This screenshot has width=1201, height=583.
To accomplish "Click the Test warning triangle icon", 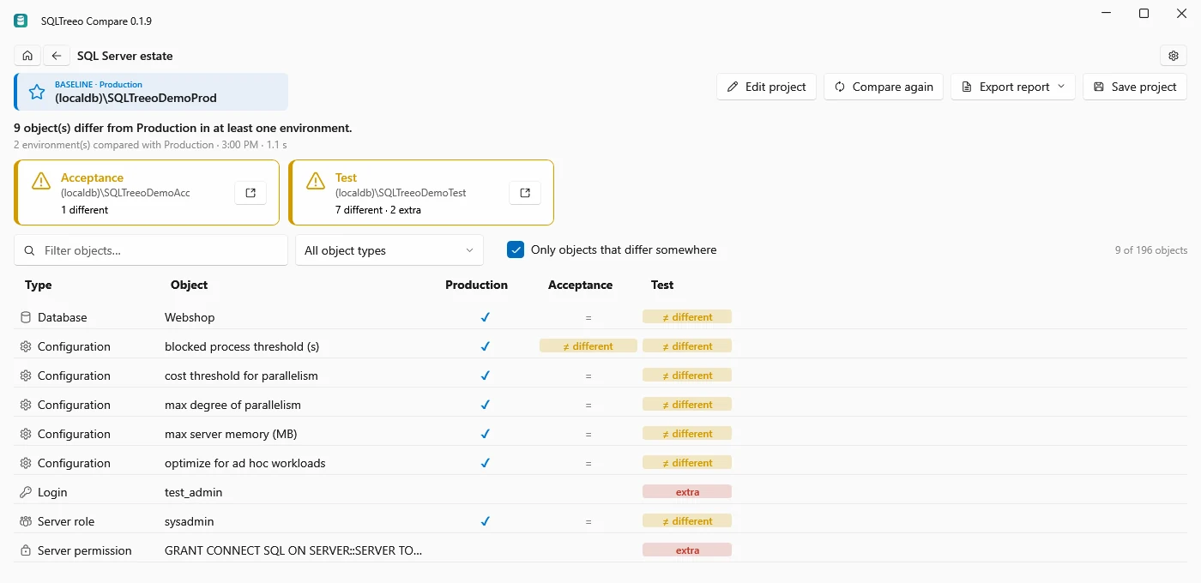I will click(x=316, y=181).
